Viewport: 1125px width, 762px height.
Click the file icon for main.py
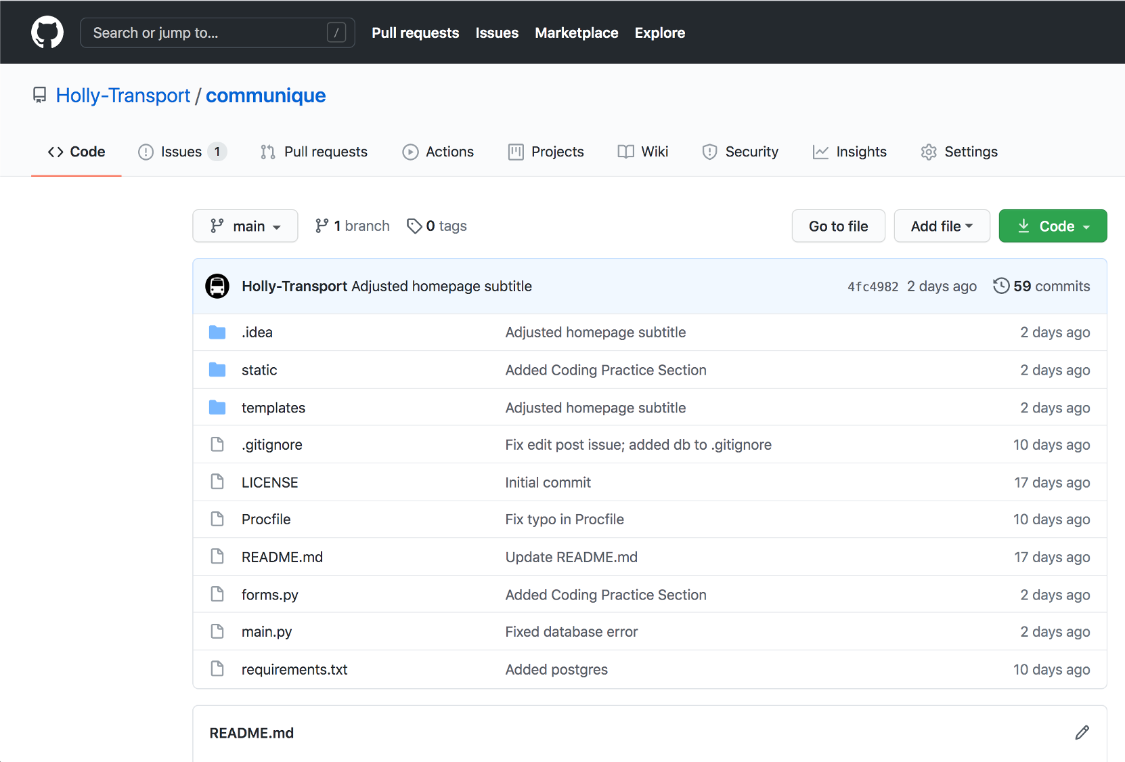217,631
